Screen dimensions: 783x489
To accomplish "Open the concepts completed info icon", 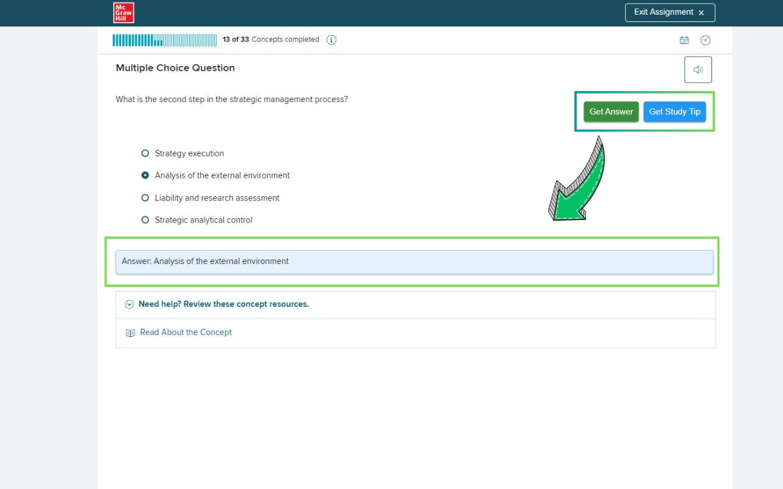I will [332, 40].
